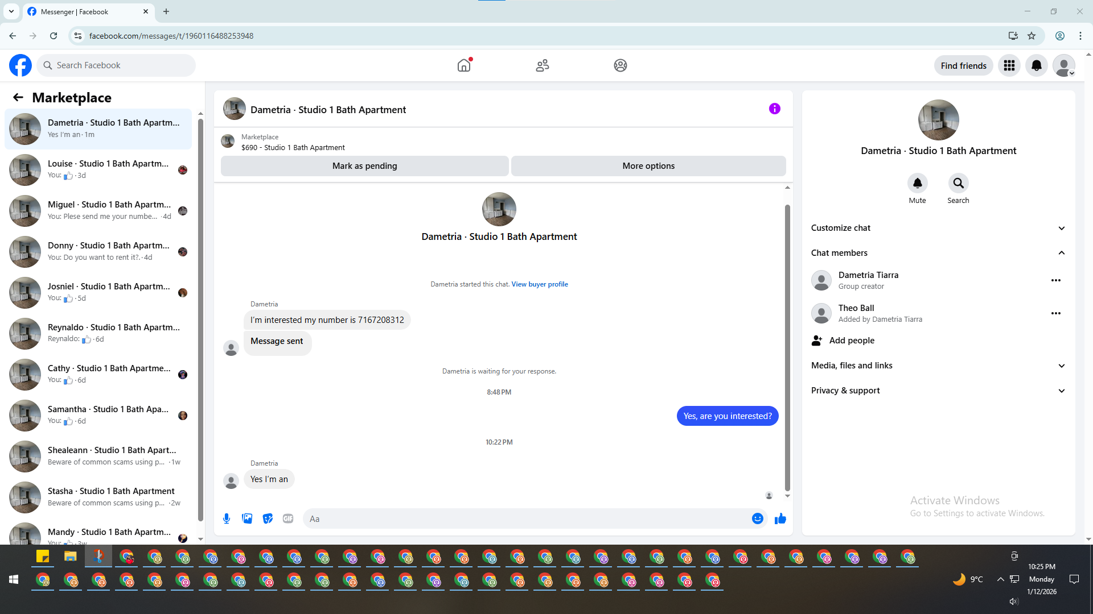Expand Customize chat section
The image size is (1093, 614).
tap(1061, 228)
